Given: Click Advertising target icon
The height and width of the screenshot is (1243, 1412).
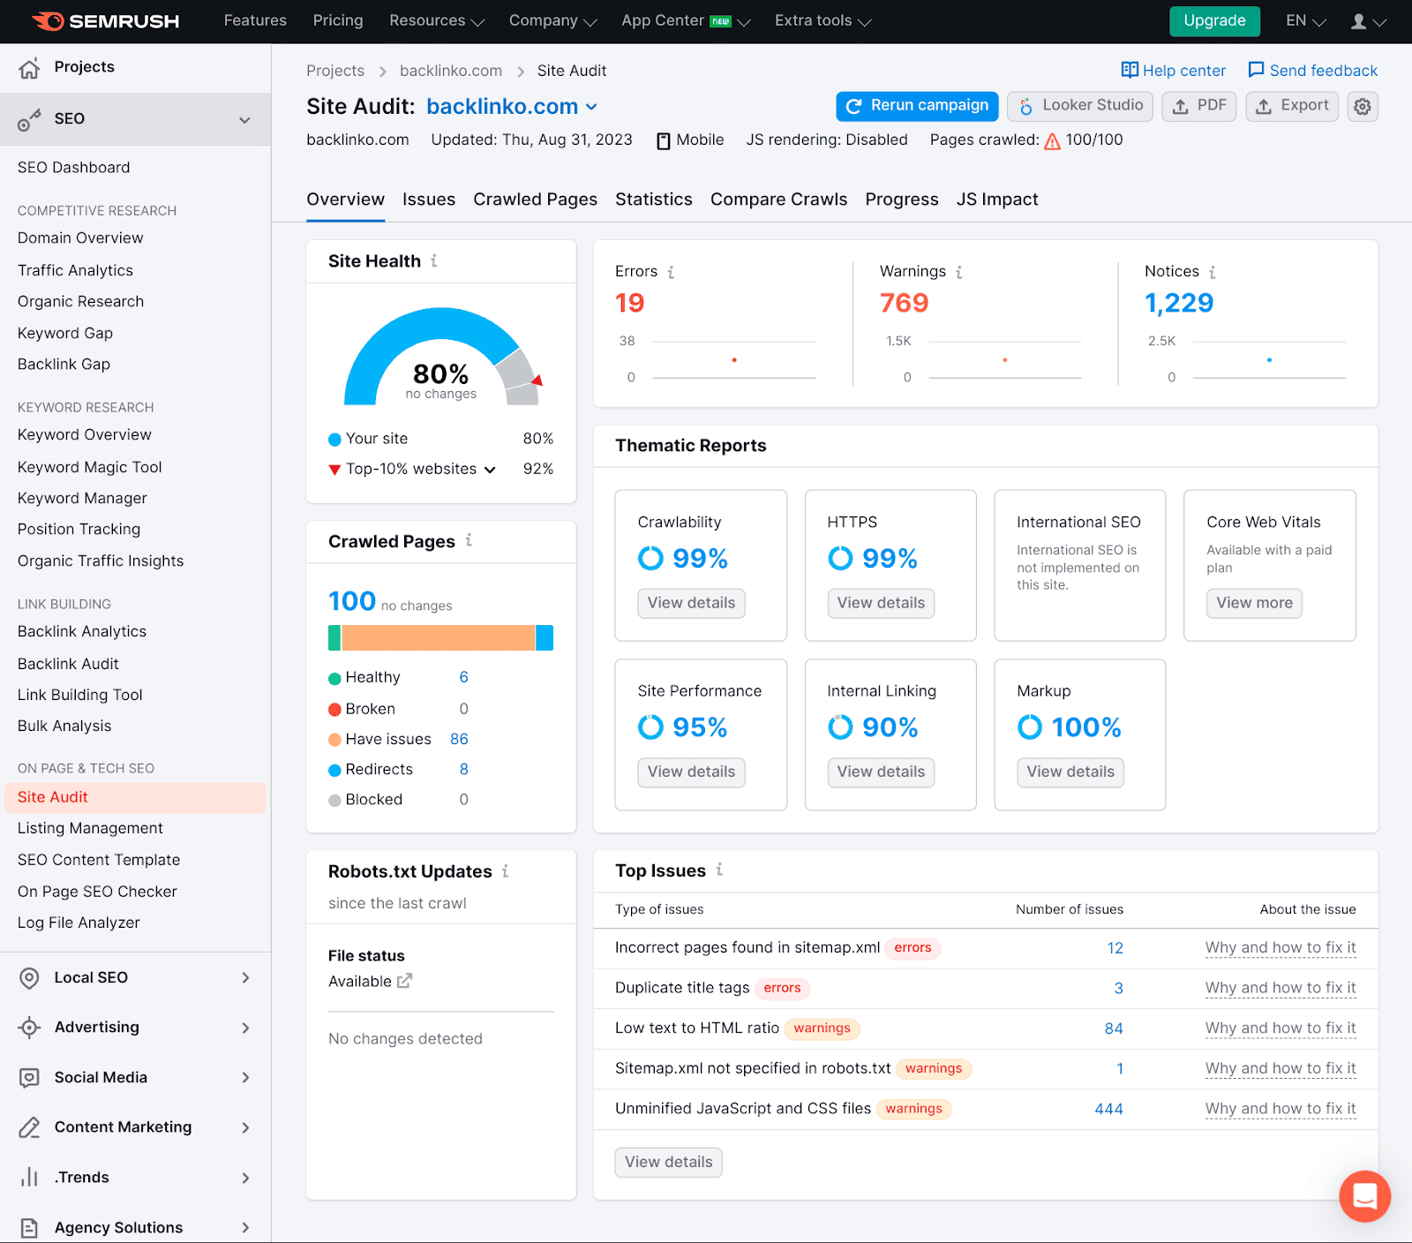Looking at the screenshot, I should click(x=29, y=1028).
